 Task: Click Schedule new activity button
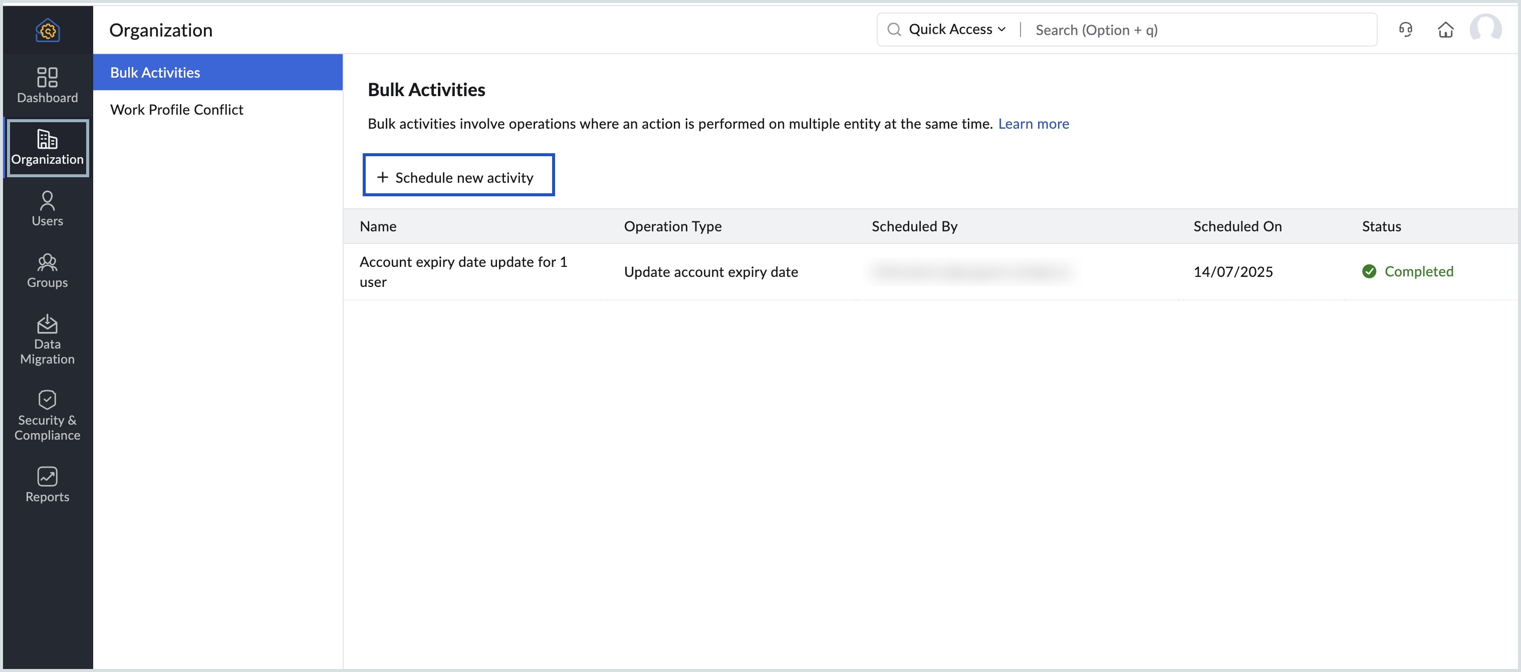[458, 175]
